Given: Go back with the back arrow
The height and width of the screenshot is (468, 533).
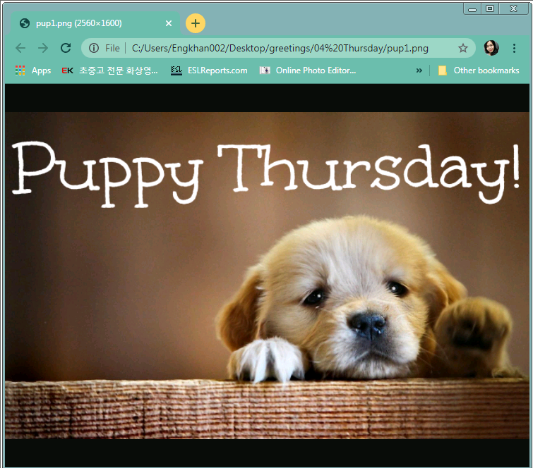Looking at the screenshot, I should 20,48.
